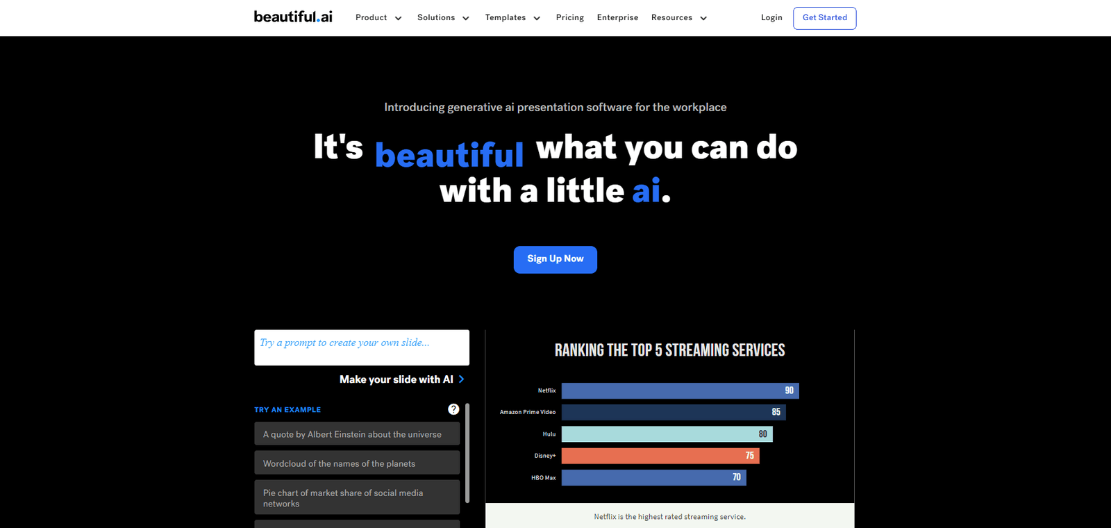
Task: Open the Templates menu item
Action: pyautogui.click(x=506, y=17)
